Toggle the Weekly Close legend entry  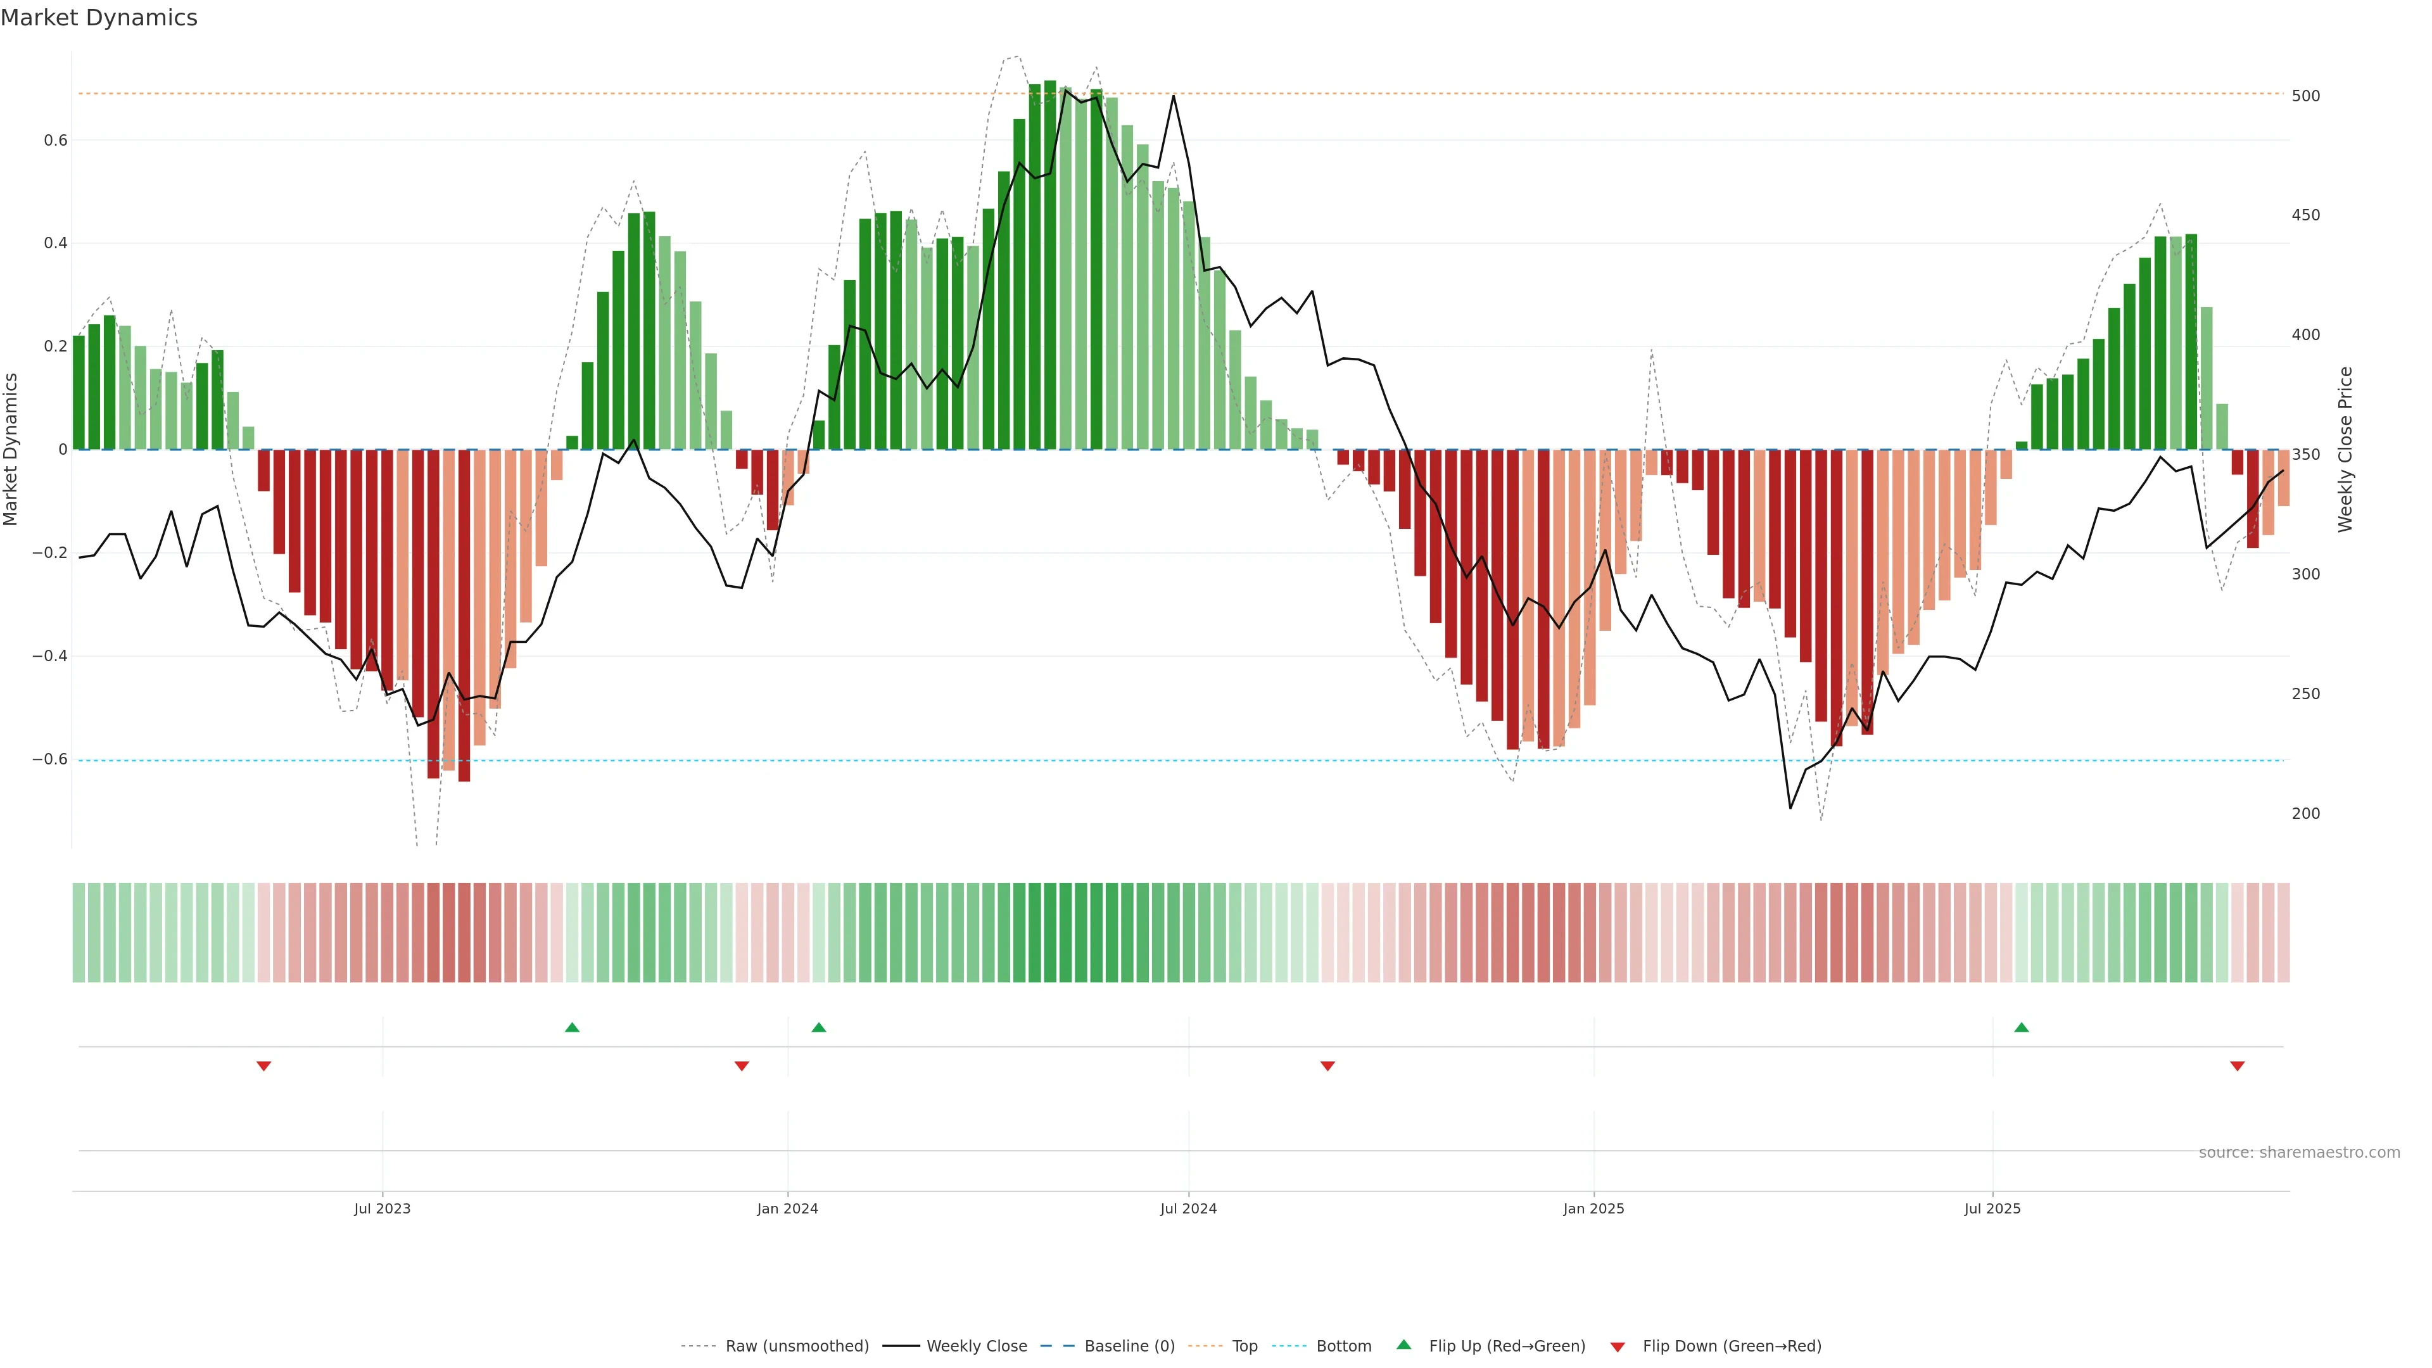coord(976,1346)
